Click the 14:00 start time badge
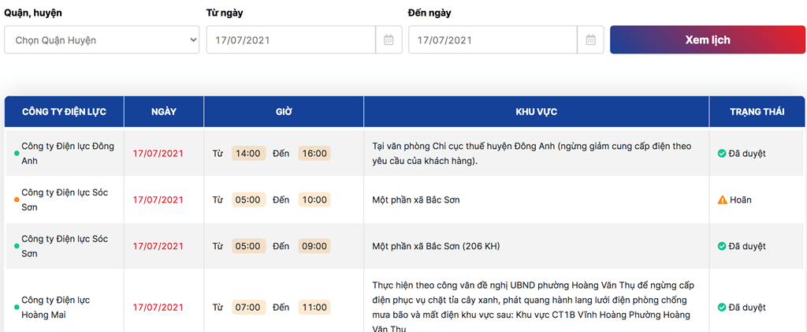 pyautogui.click(x=248, y=154)
